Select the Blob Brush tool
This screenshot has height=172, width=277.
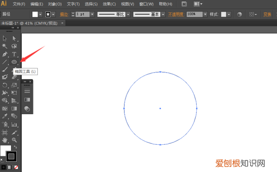tap(5, 77)
